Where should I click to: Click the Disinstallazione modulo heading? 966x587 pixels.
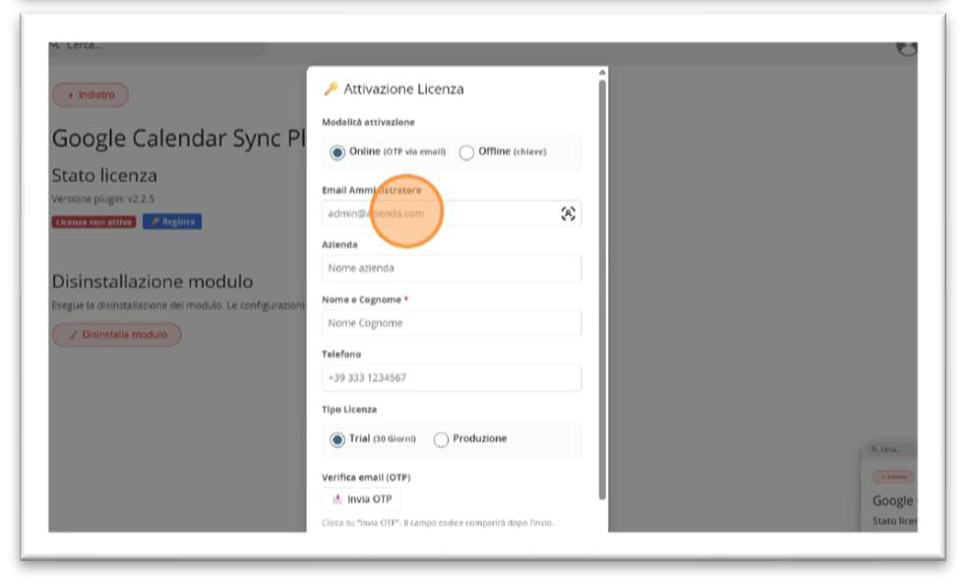coord(152,281)
